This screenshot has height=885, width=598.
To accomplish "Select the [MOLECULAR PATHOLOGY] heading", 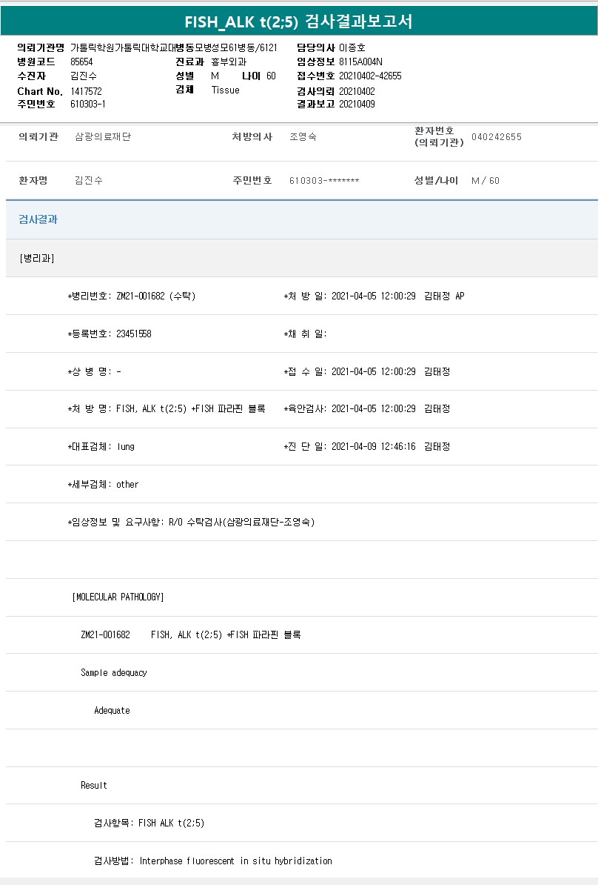I will coord(118,597).
